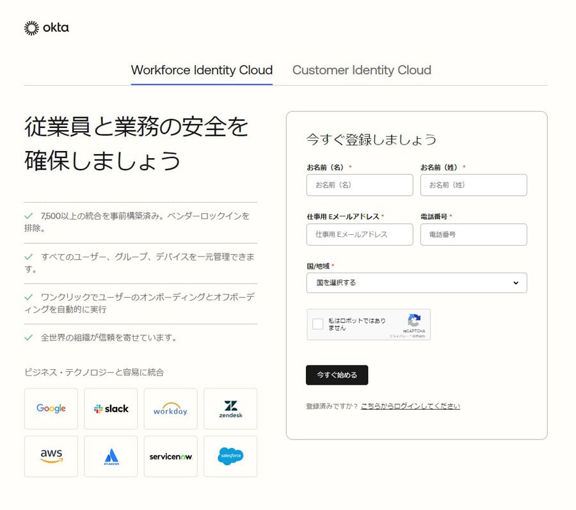Open the Workday integration tile
The image size is (576, 510).
(170, 409)
